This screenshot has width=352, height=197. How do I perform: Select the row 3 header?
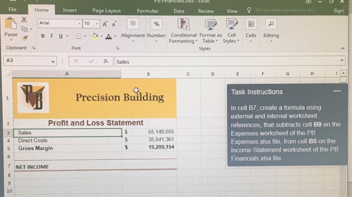coord(9,133)
